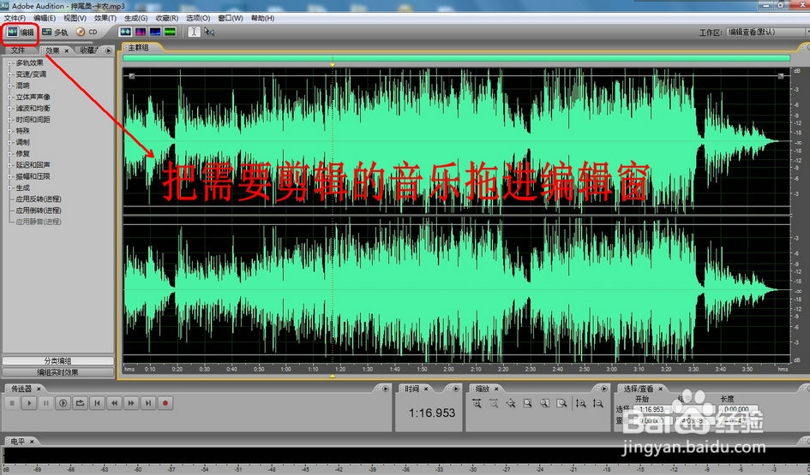810x475 pixels.
Task: Choose the Scrub tool icon
Action: coord(208,32)
